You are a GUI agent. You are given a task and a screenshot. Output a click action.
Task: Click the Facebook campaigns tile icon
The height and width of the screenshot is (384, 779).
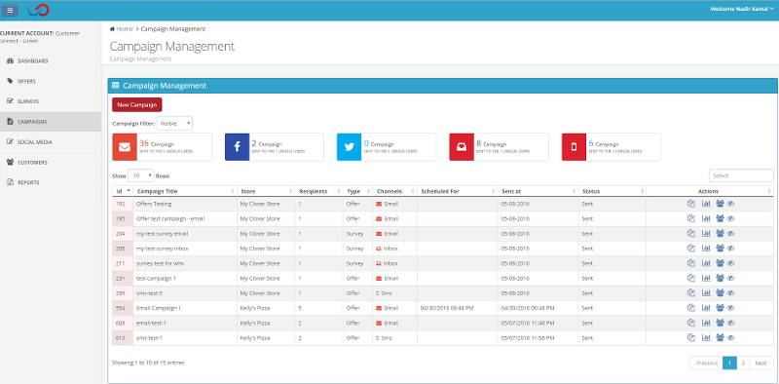237,147
